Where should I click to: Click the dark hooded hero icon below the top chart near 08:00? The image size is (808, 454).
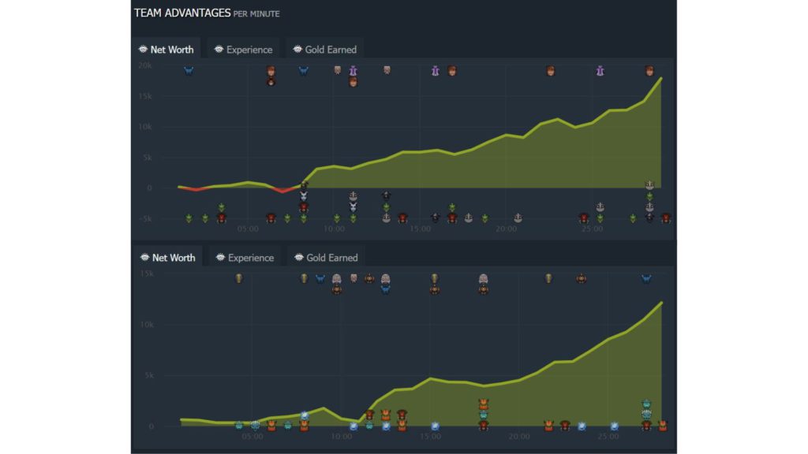coord(303,193)
